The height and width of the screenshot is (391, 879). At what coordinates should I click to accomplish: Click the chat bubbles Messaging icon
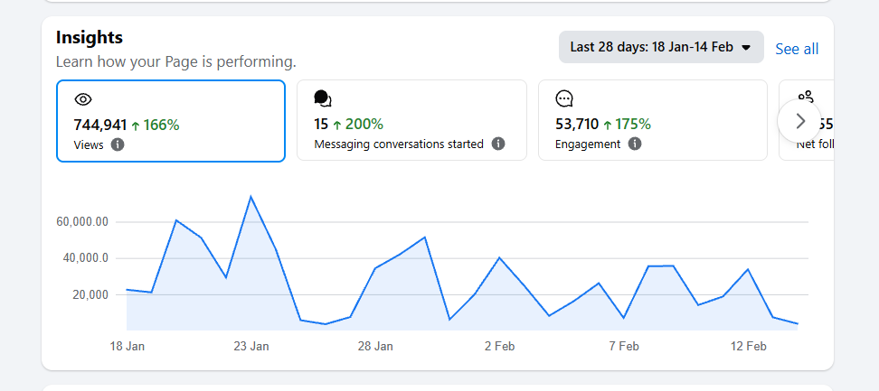(323, 99)
